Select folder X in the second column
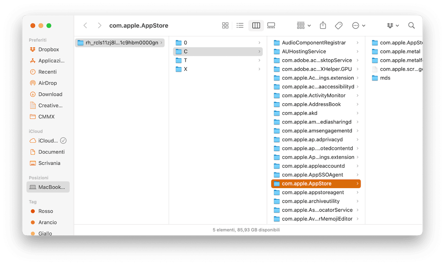 218,69
